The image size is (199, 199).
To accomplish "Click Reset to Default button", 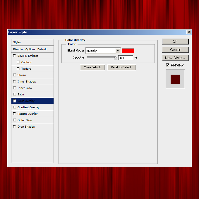I will [121, 67].
